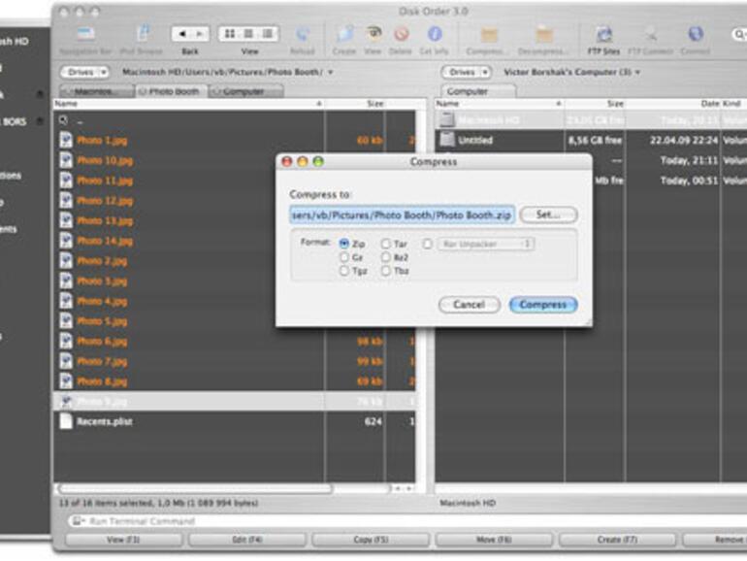Click the Compress toolbar icon
Image resolution: width=747 pixels, height=561 pixels.
pos(489,34)
